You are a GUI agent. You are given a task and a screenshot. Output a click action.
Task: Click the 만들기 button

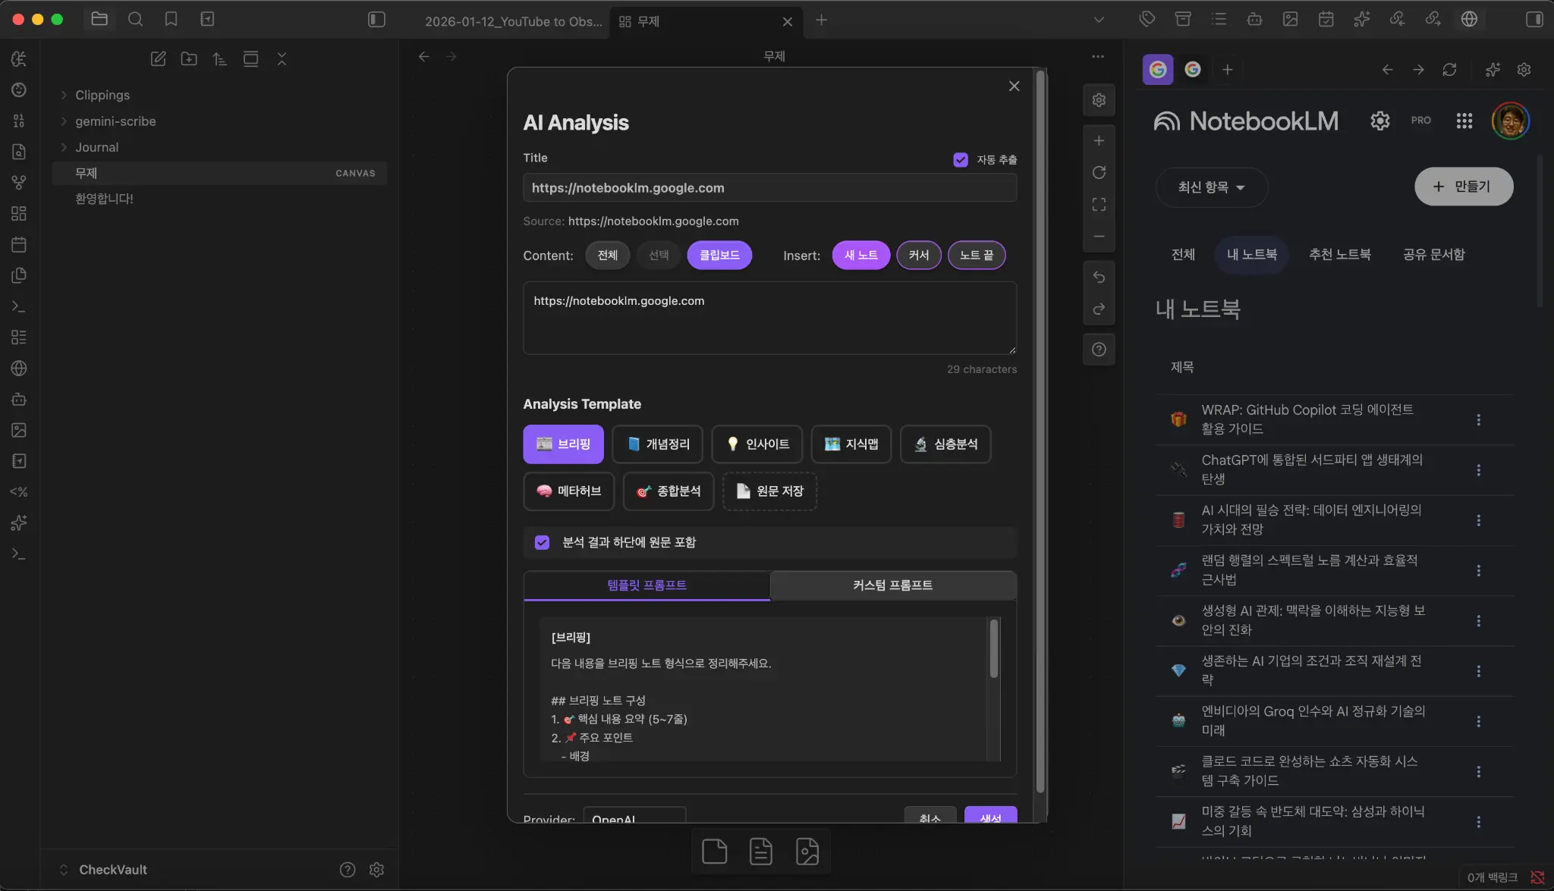pos(1464,187)
